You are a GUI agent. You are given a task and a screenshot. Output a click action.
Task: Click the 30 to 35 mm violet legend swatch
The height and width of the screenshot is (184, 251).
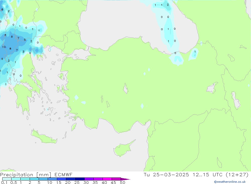click(89, 179)
